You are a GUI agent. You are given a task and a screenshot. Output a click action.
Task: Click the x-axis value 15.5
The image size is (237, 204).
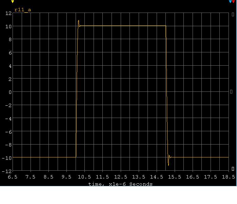click(175, 177)
